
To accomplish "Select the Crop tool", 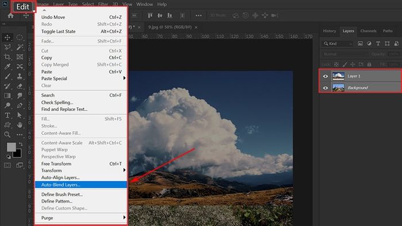I will [x=7, y=57].
